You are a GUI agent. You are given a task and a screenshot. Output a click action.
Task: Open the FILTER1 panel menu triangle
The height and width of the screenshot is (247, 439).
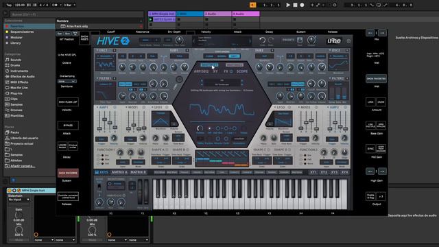pyautogui.click(x=97, y=78)
